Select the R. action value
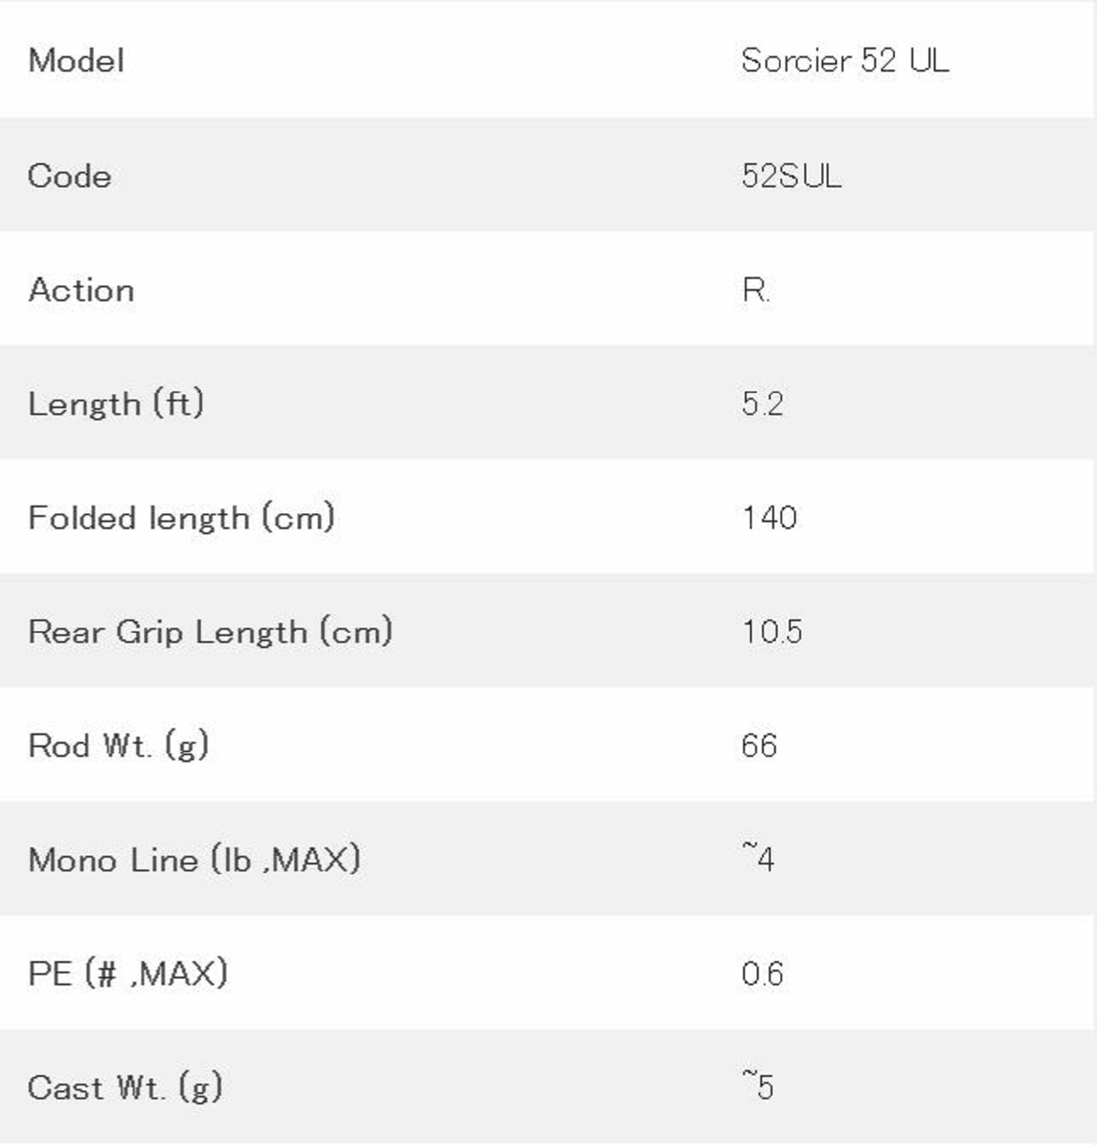Screen dimensions: 1097x1145 click(756, 290)
